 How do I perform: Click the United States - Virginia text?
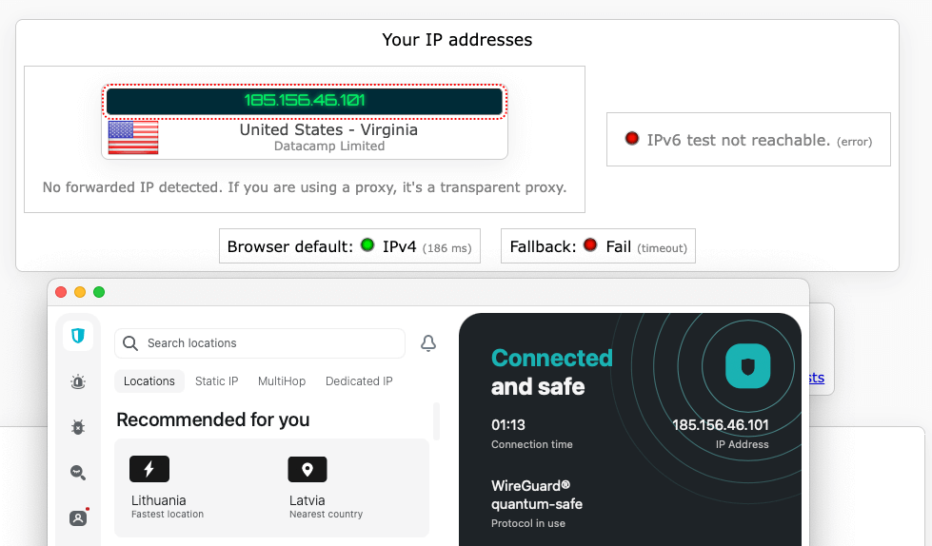[328, 129]
